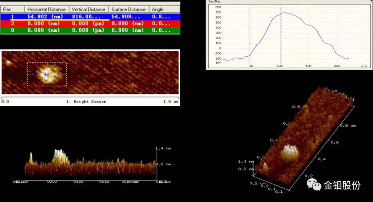This screenshot has height=202, width=373.
Task: Click the Horizontal Distance column header
Action: click(x=46, y=9)
